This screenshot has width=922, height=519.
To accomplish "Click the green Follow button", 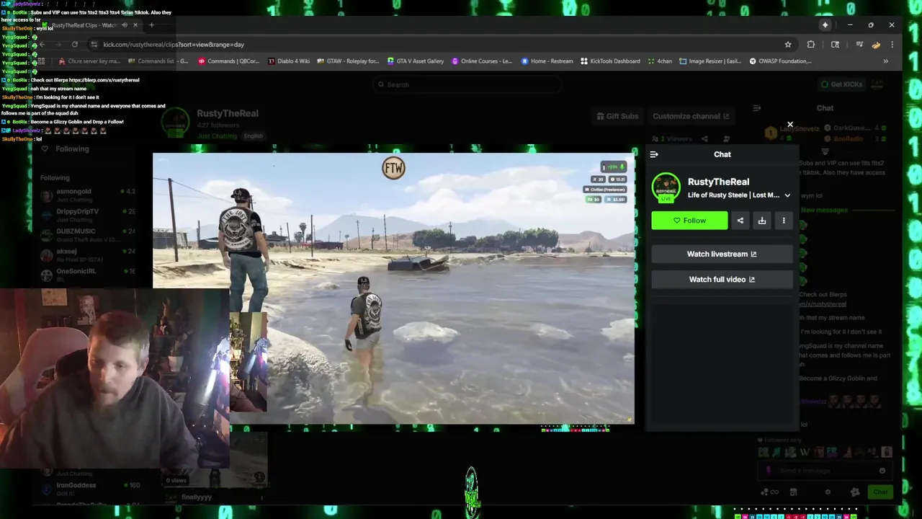I will tap(689, 221).
